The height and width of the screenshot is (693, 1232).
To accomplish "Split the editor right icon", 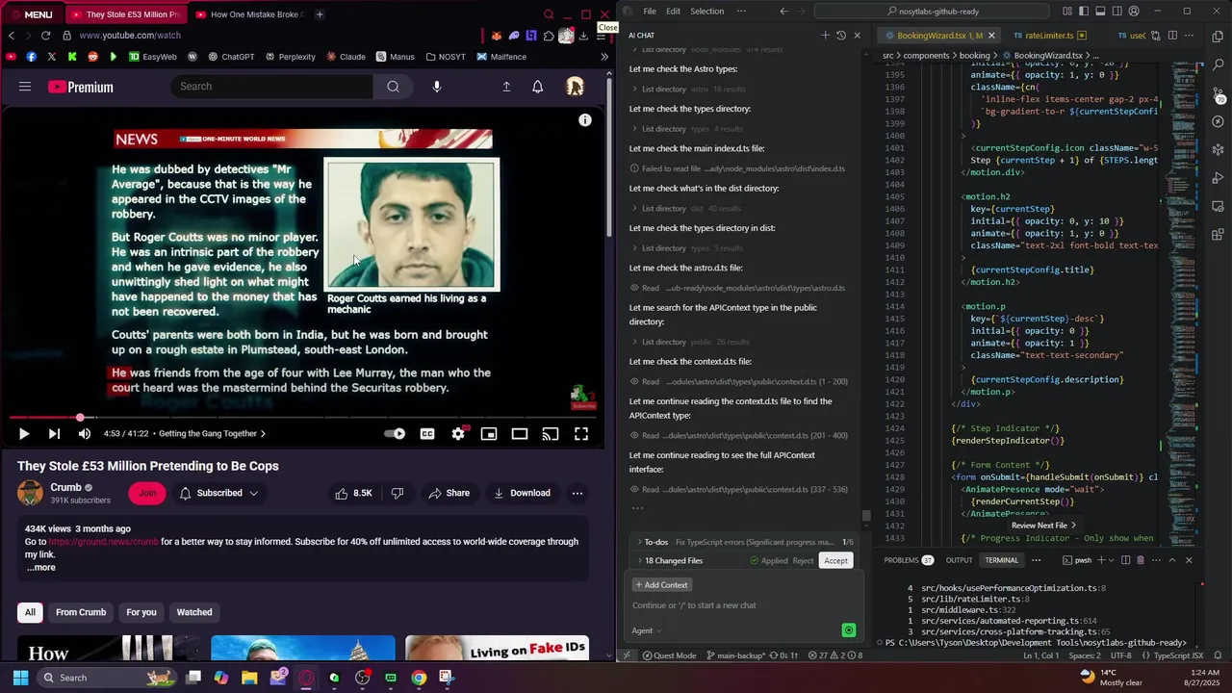I will [x=1171, y=36].
